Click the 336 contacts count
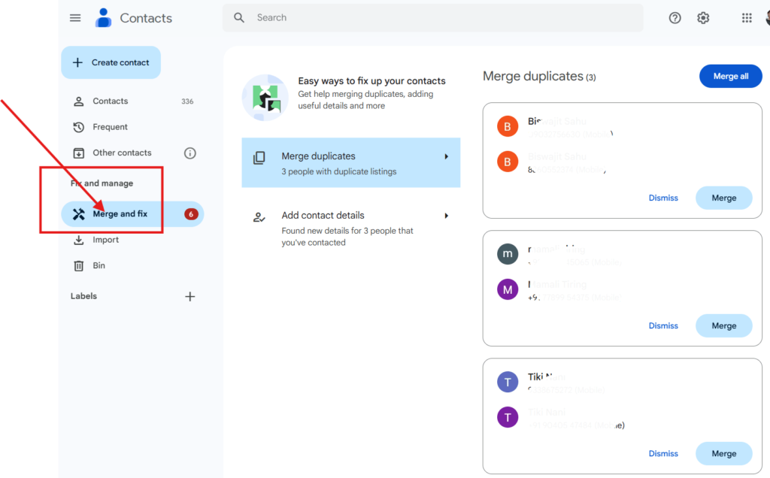 tap(187, 101)
